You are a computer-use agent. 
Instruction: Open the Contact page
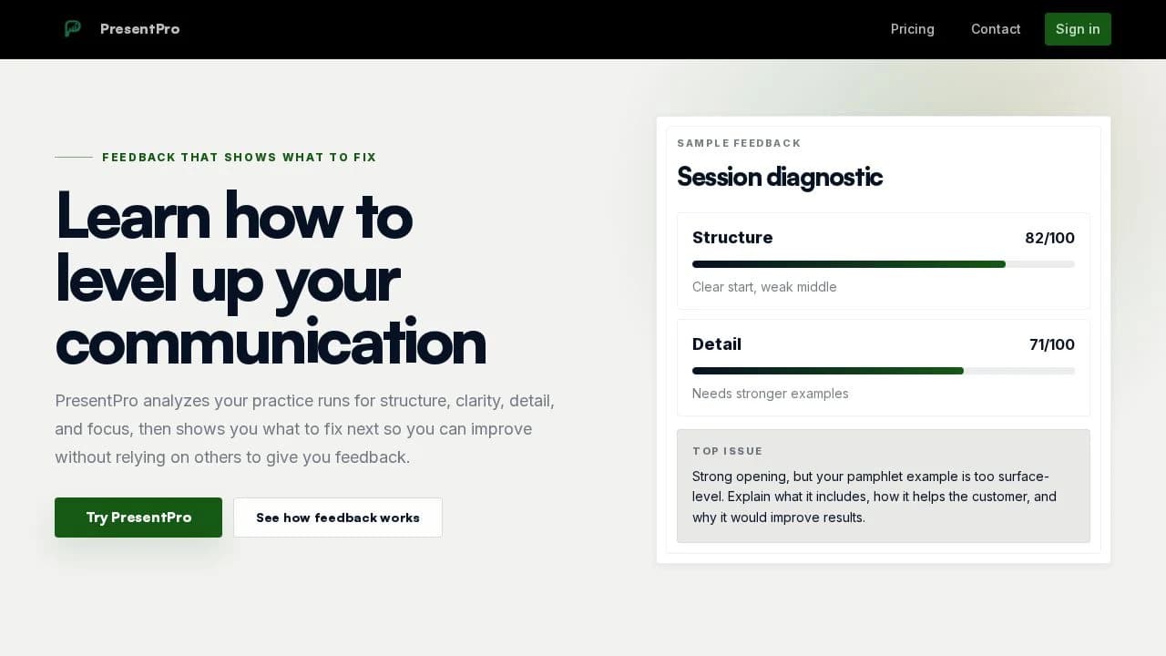tap(996, 29)
